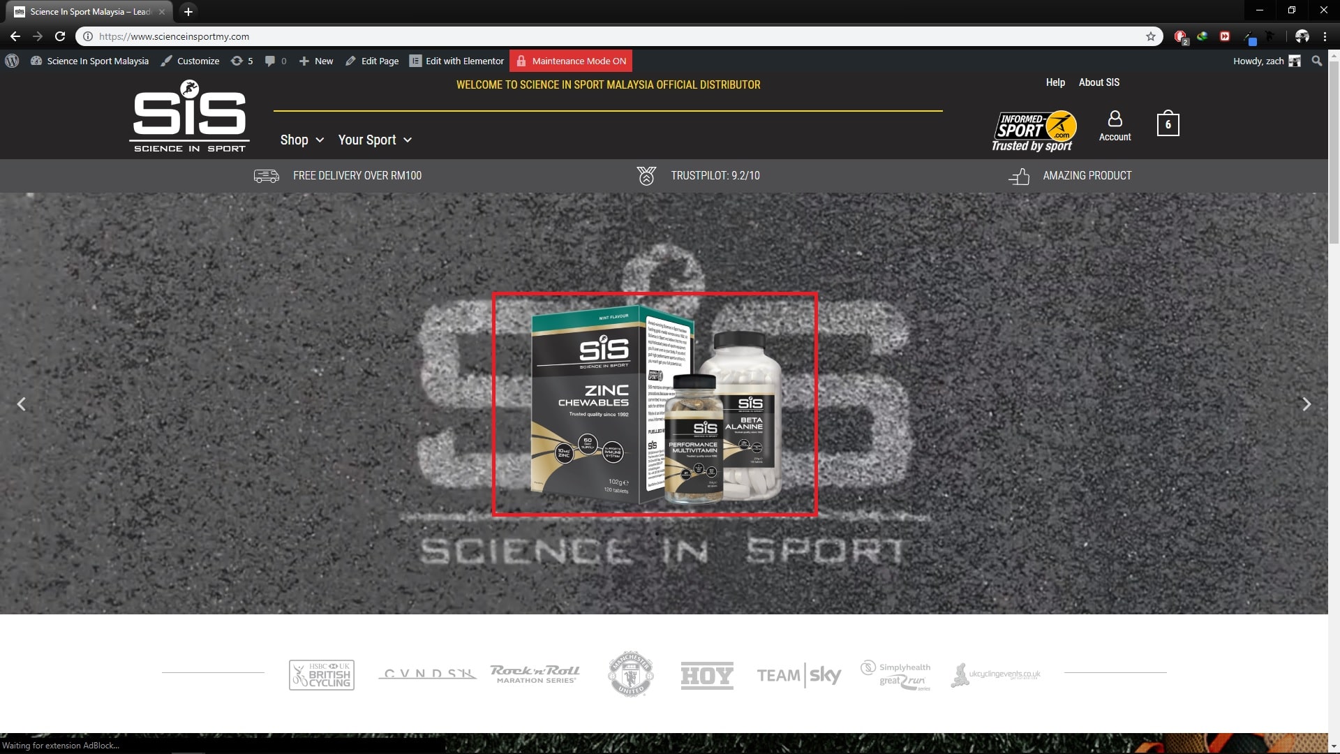Show next slide with the right arrow
The height and width of the screenshot is (754, 1340).
1306,404
